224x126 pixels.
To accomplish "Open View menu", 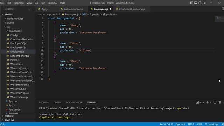I will click(x=29, y=3).
